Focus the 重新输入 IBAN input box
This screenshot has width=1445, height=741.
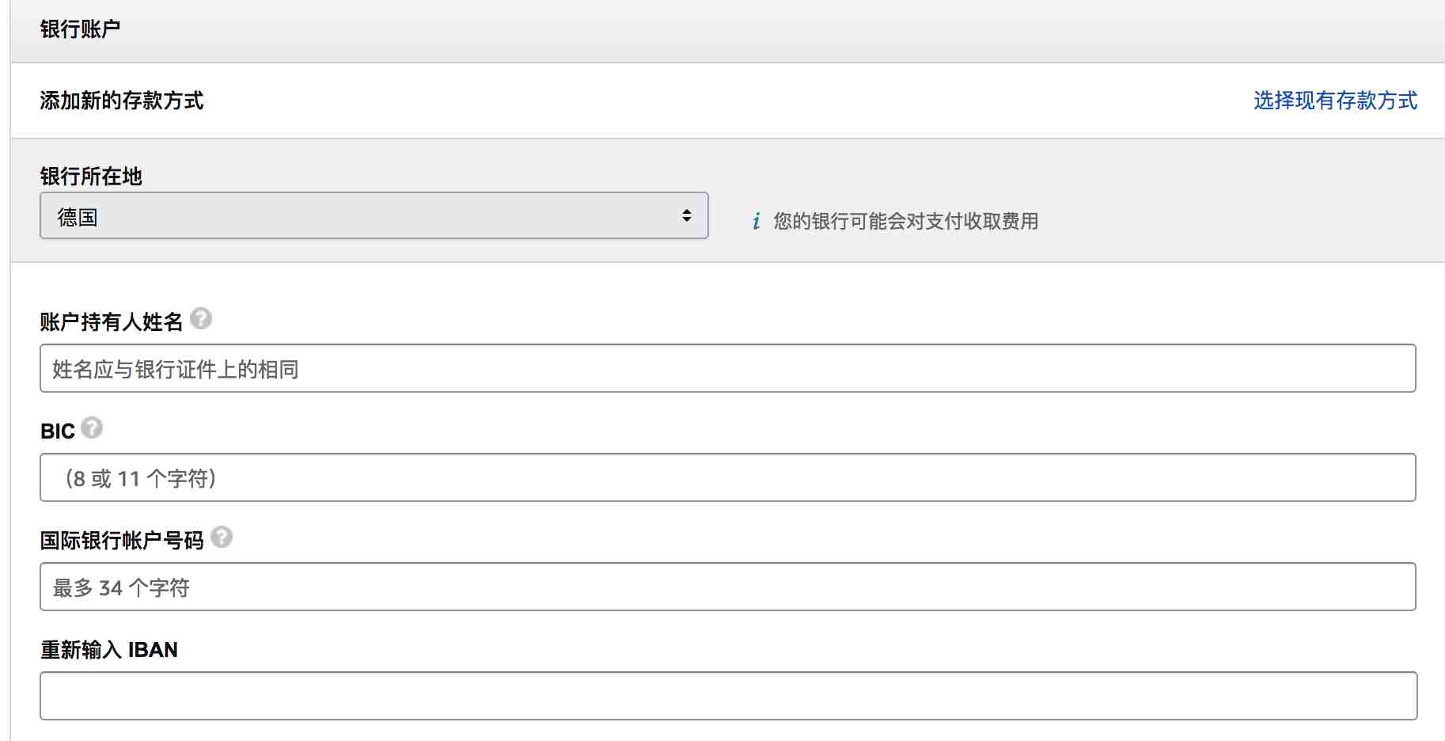pyautogui.click(x=727, y=696)
